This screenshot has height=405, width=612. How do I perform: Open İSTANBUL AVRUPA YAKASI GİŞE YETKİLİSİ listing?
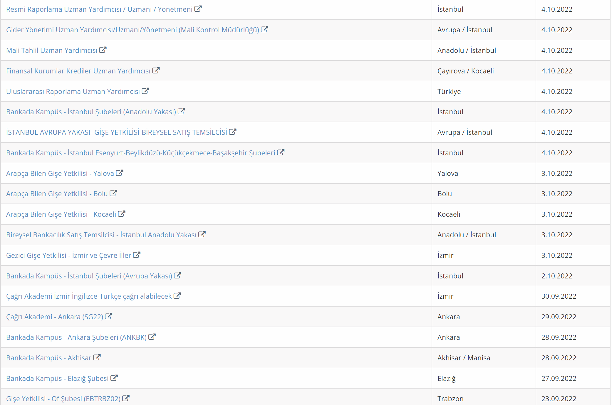click(x=116, y=132)
